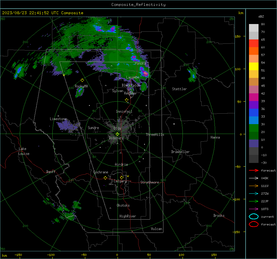Select the orange 60-57 dBZ color band
Image resolution: width=277 pixels, height=259 pixels.
point(254,51)
